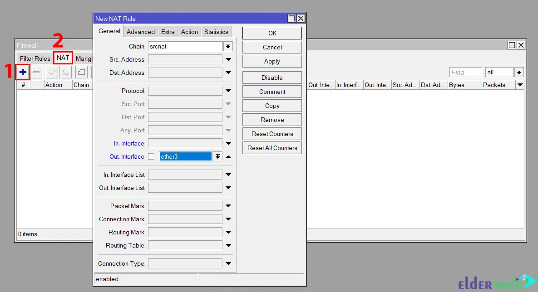Click the blue plus add rule icon

click(x=23, y=72)
